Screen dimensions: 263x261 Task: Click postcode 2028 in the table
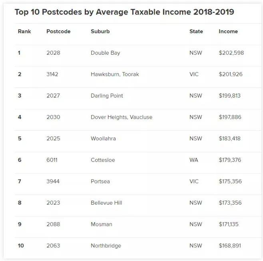coord(53,53)
